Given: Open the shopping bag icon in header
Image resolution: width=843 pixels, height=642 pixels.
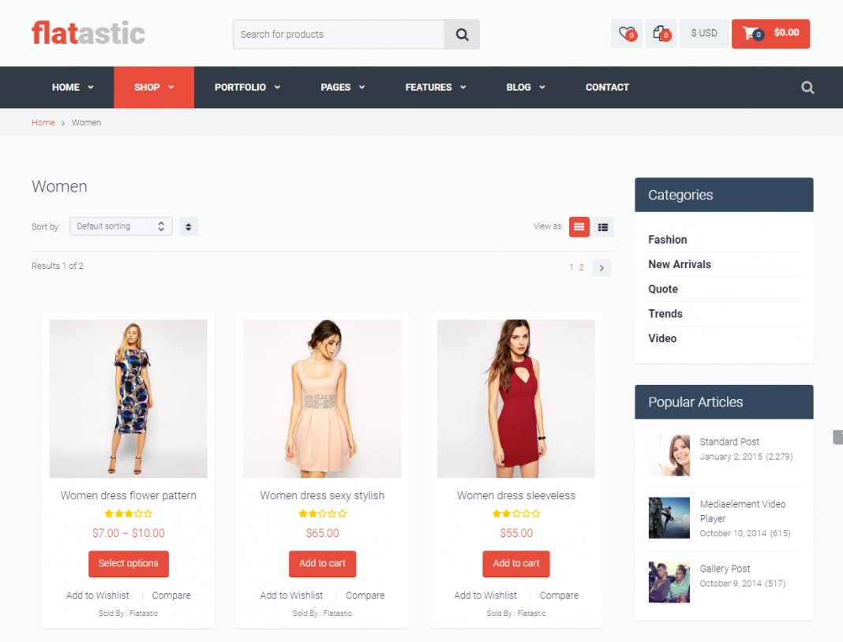Looking at the screenshot, I should point(661,33).
